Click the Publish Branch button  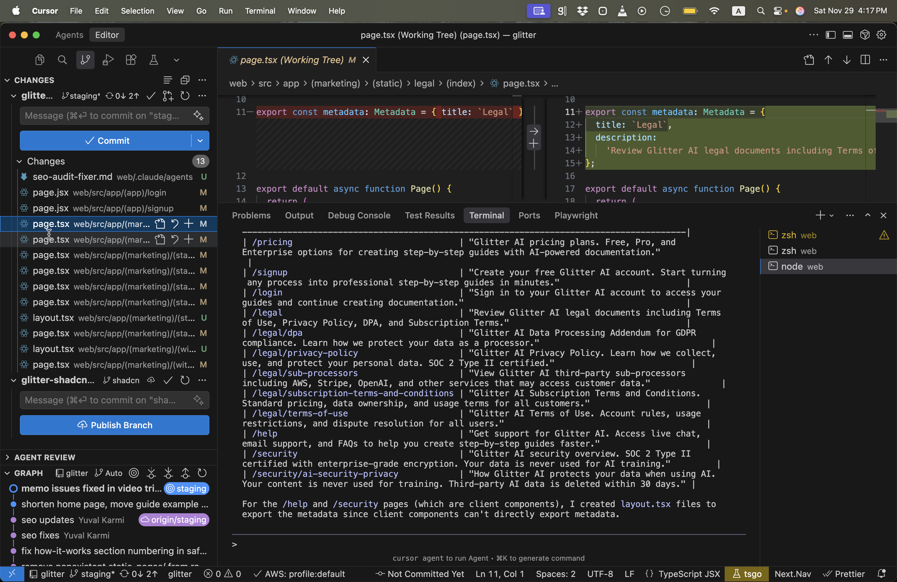click(x=114, y=425)
